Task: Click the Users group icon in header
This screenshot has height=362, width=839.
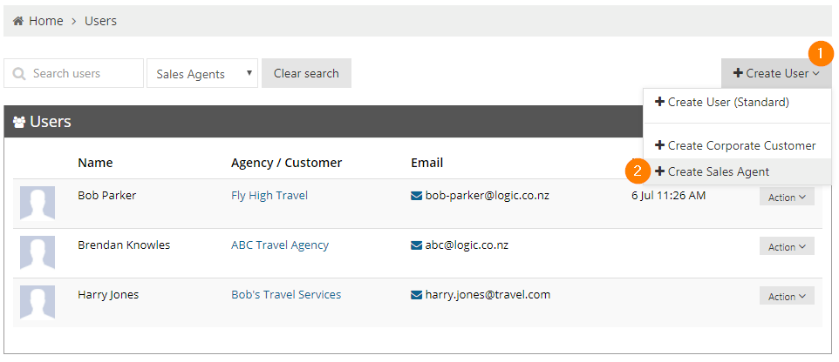Action: [x=19, y=123]
